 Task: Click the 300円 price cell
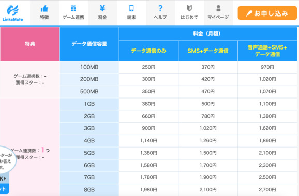point(149,79)
